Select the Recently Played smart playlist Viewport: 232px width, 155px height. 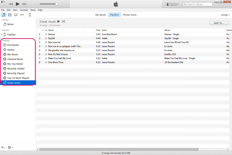[18, 73]
